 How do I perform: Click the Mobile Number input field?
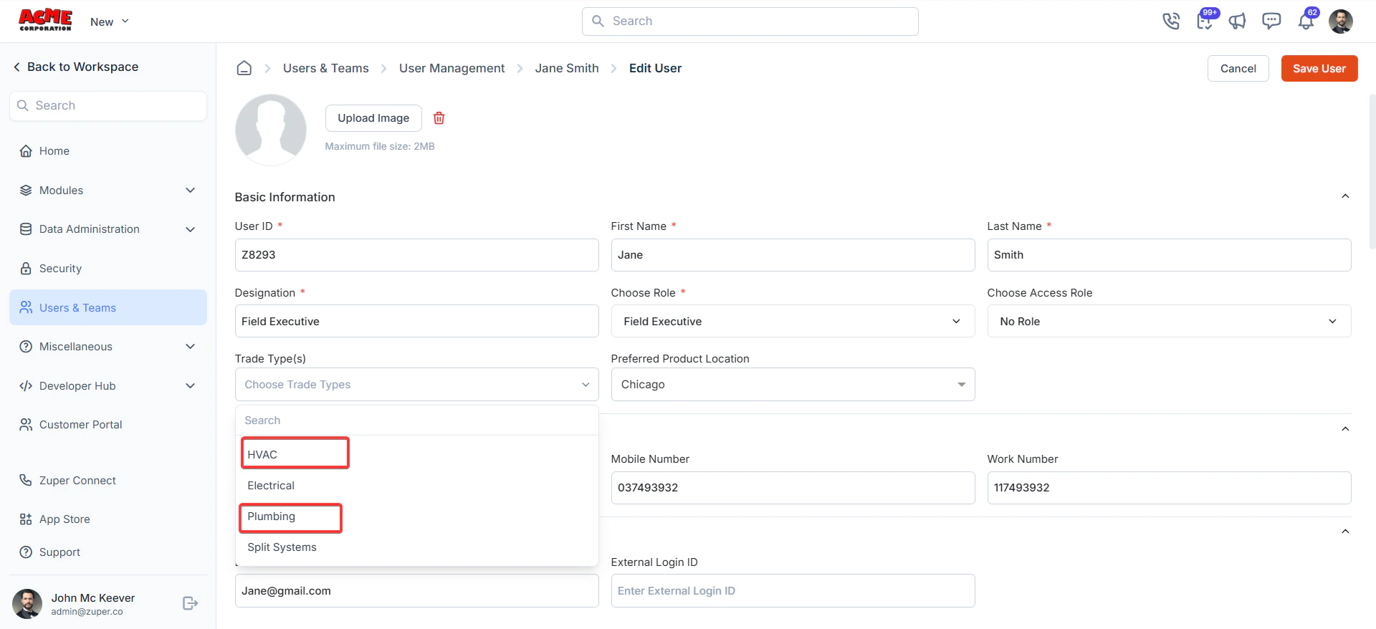[793, 488]
